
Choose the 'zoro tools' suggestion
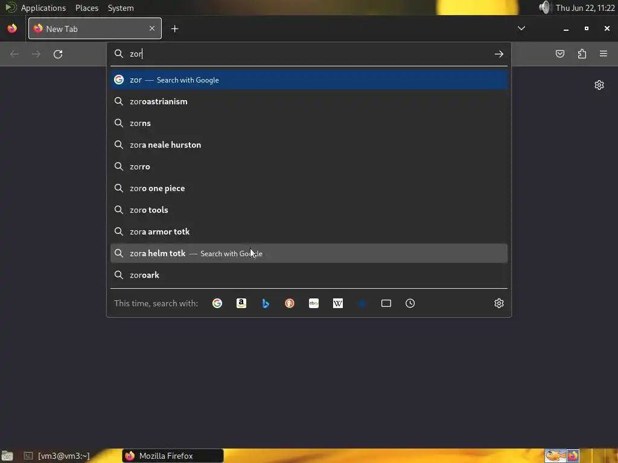[308, 209]
